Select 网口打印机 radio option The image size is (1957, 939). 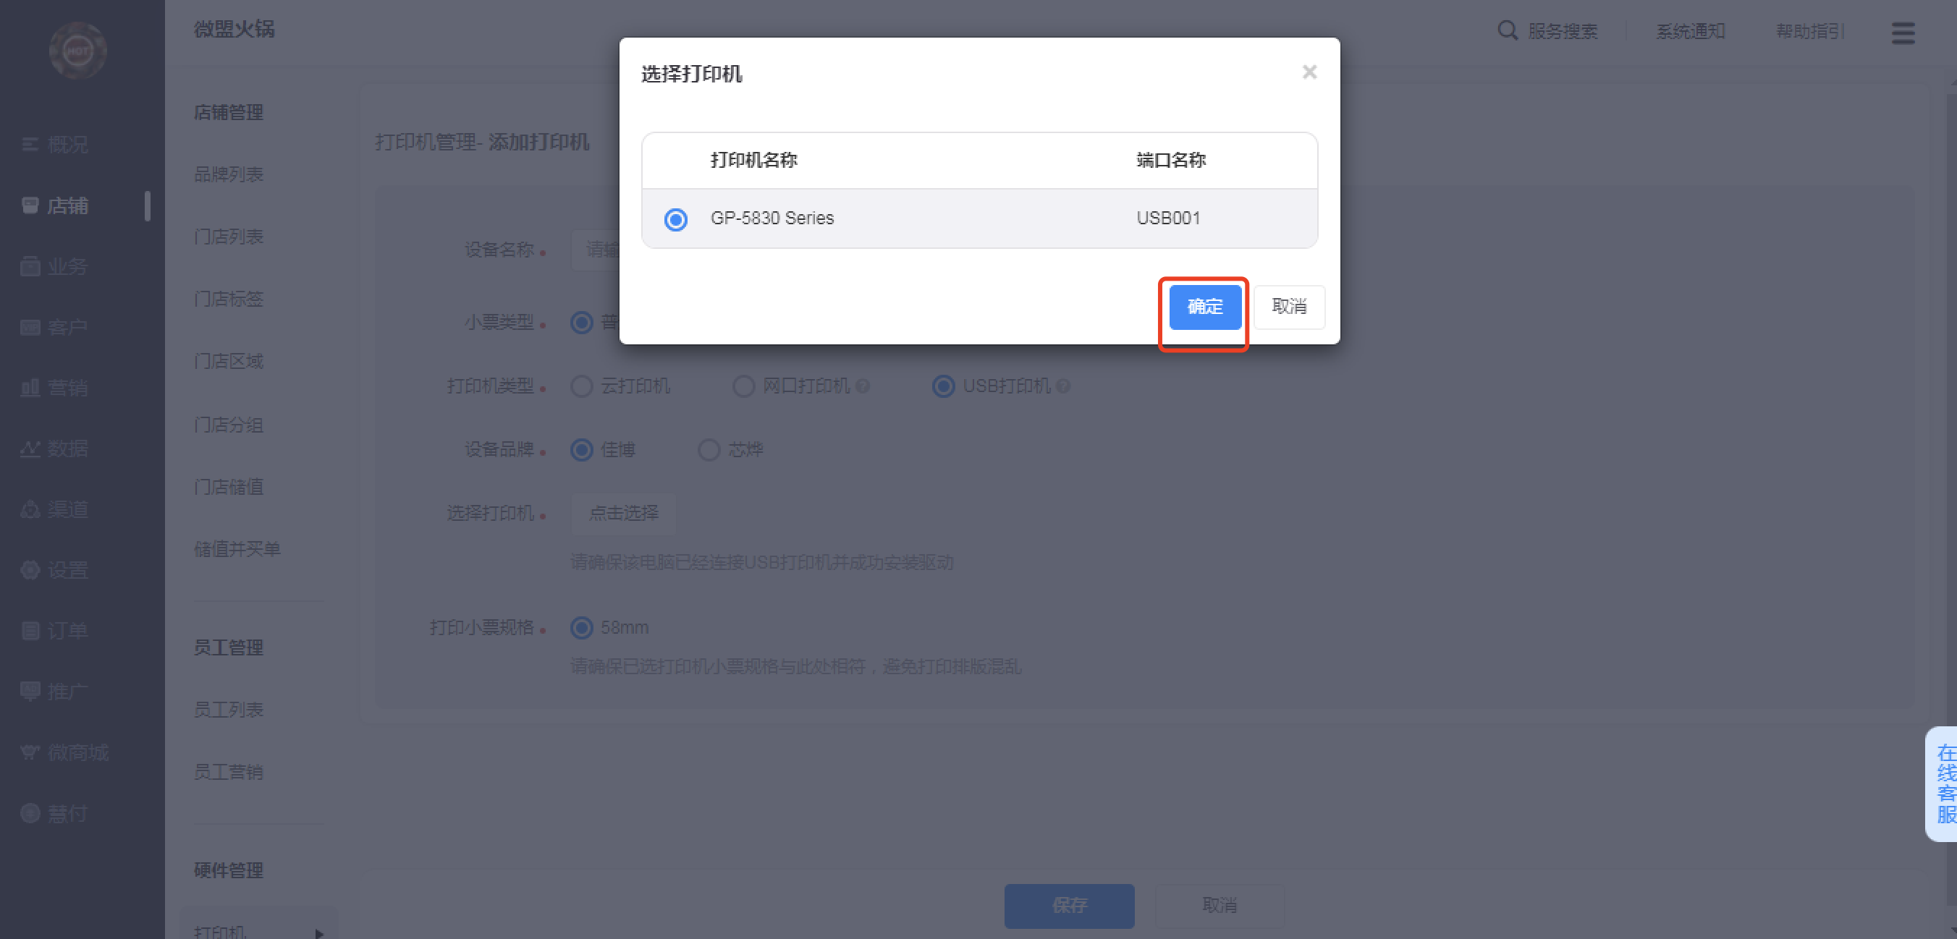pyautogui.click(x=744, y=386)
